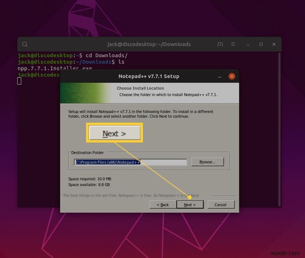Click the < Back button
This screenshot has height=258, width=305.
point(163,205)
